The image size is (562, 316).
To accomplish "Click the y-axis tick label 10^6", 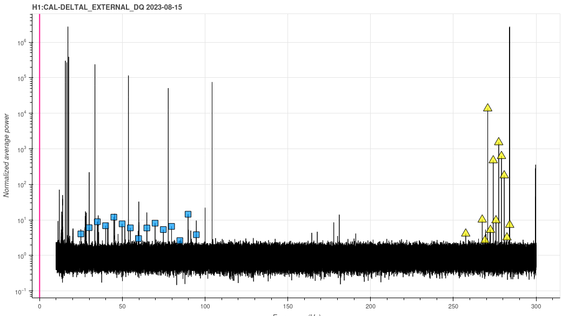I will pyautogui.click(x=22, y=43).
